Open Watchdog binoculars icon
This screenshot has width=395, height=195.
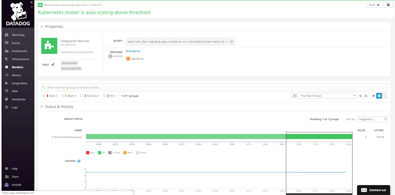click(x=7, y=35)
